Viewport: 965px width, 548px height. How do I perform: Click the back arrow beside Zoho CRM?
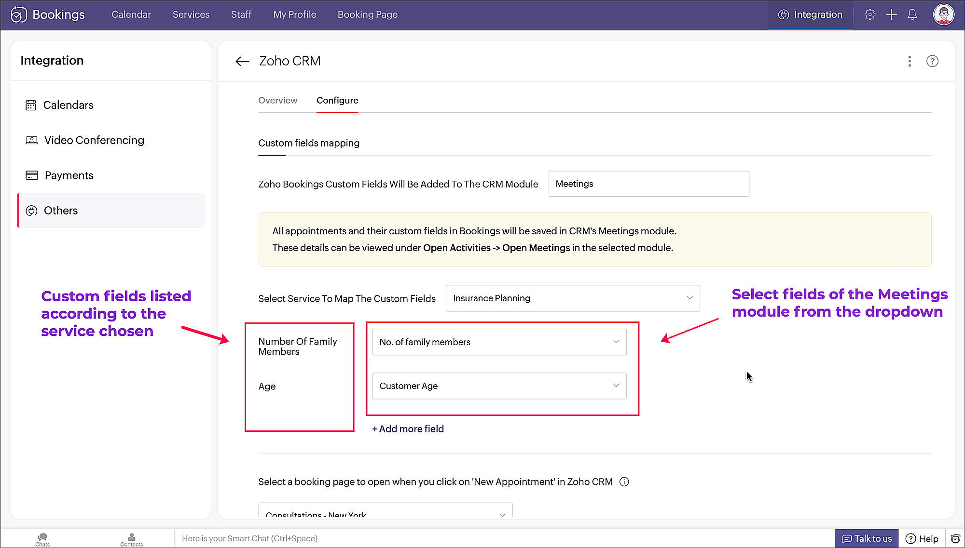point(242,61)
